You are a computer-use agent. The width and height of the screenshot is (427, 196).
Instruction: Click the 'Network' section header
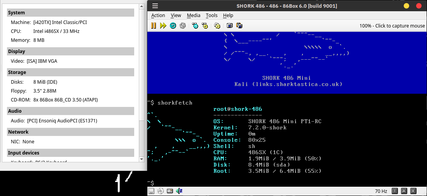pos(71,132)
